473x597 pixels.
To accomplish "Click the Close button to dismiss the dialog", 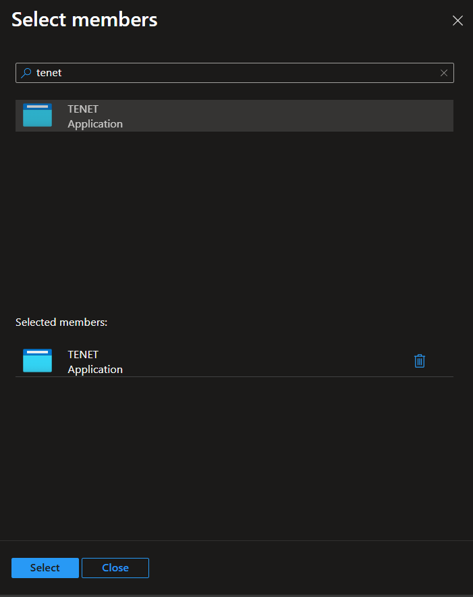I will coord(115,567).
